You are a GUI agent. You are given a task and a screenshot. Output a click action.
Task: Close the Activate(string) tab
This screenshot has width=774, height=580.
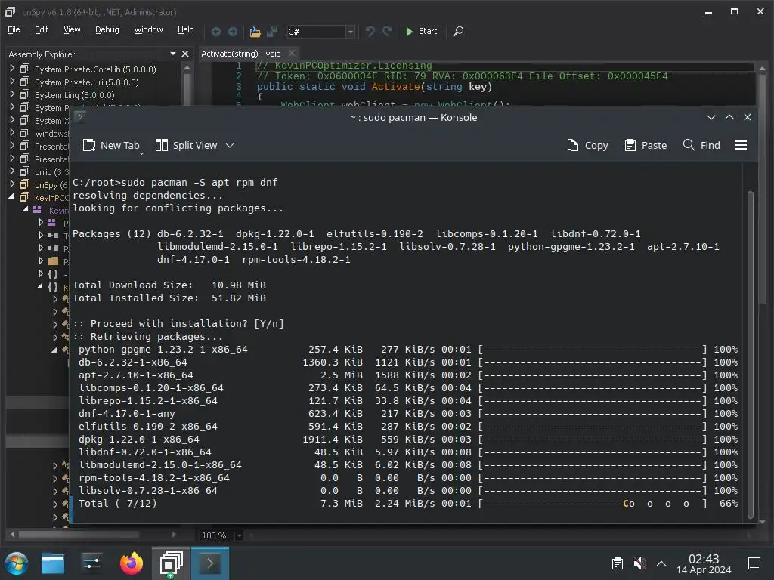pyautogui.click(x=292, y=54)
